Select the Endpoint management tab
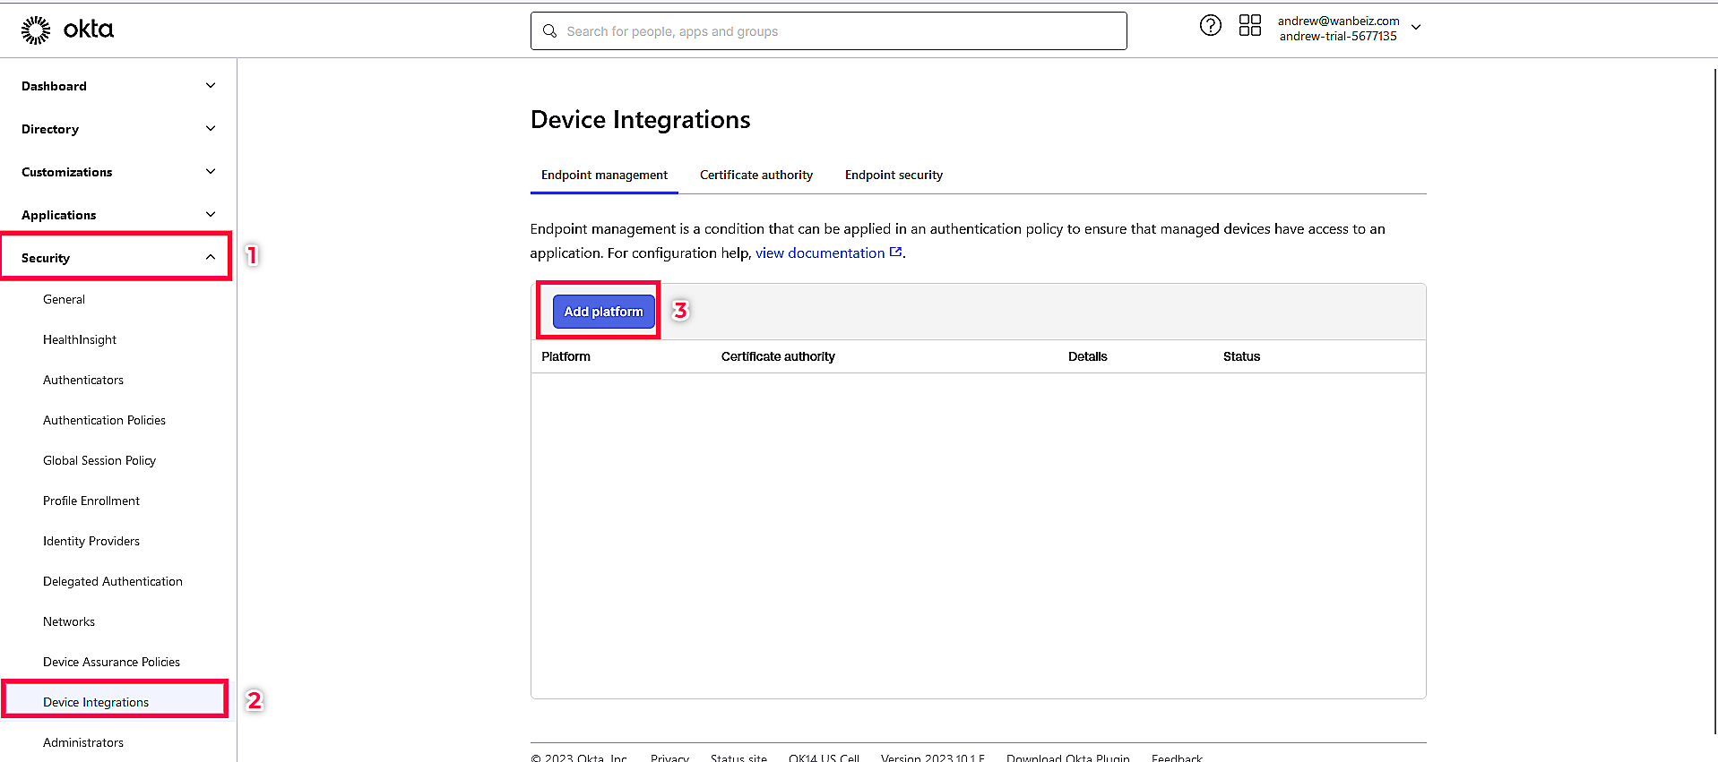Image resolution: width=1718 pixels, height=762 pixels. tap(604, 176)
